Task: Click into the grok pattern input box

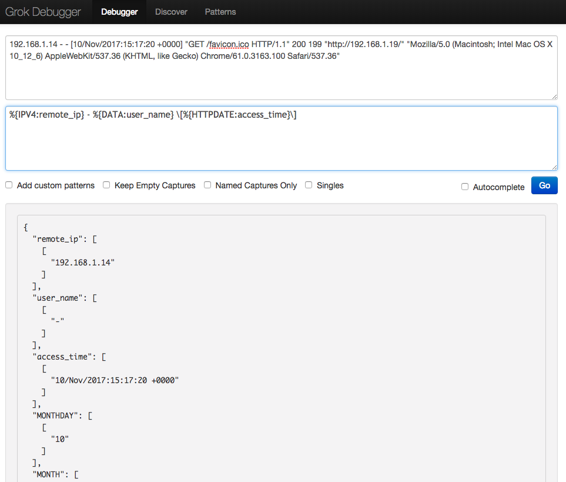Action: (282, 138)
